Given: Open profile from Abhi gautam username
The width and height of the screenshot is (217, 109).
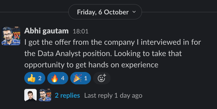Looking at the screenshot, I should pyautogui.click(x=46, y=31).
